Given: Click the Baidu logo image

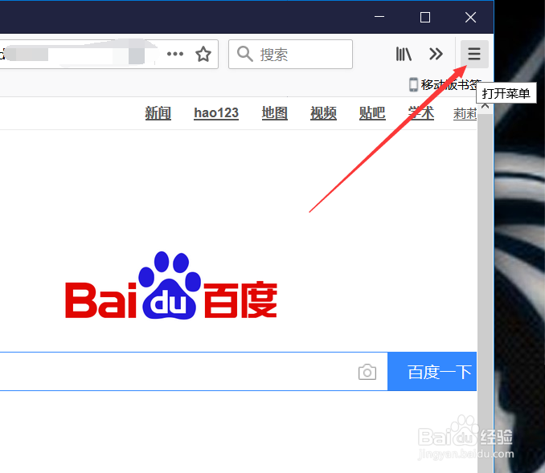Looking at the screenshot, I should point(171,285).
